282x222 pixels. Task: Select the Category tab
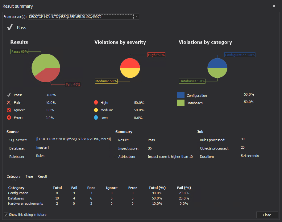(13, 176)
